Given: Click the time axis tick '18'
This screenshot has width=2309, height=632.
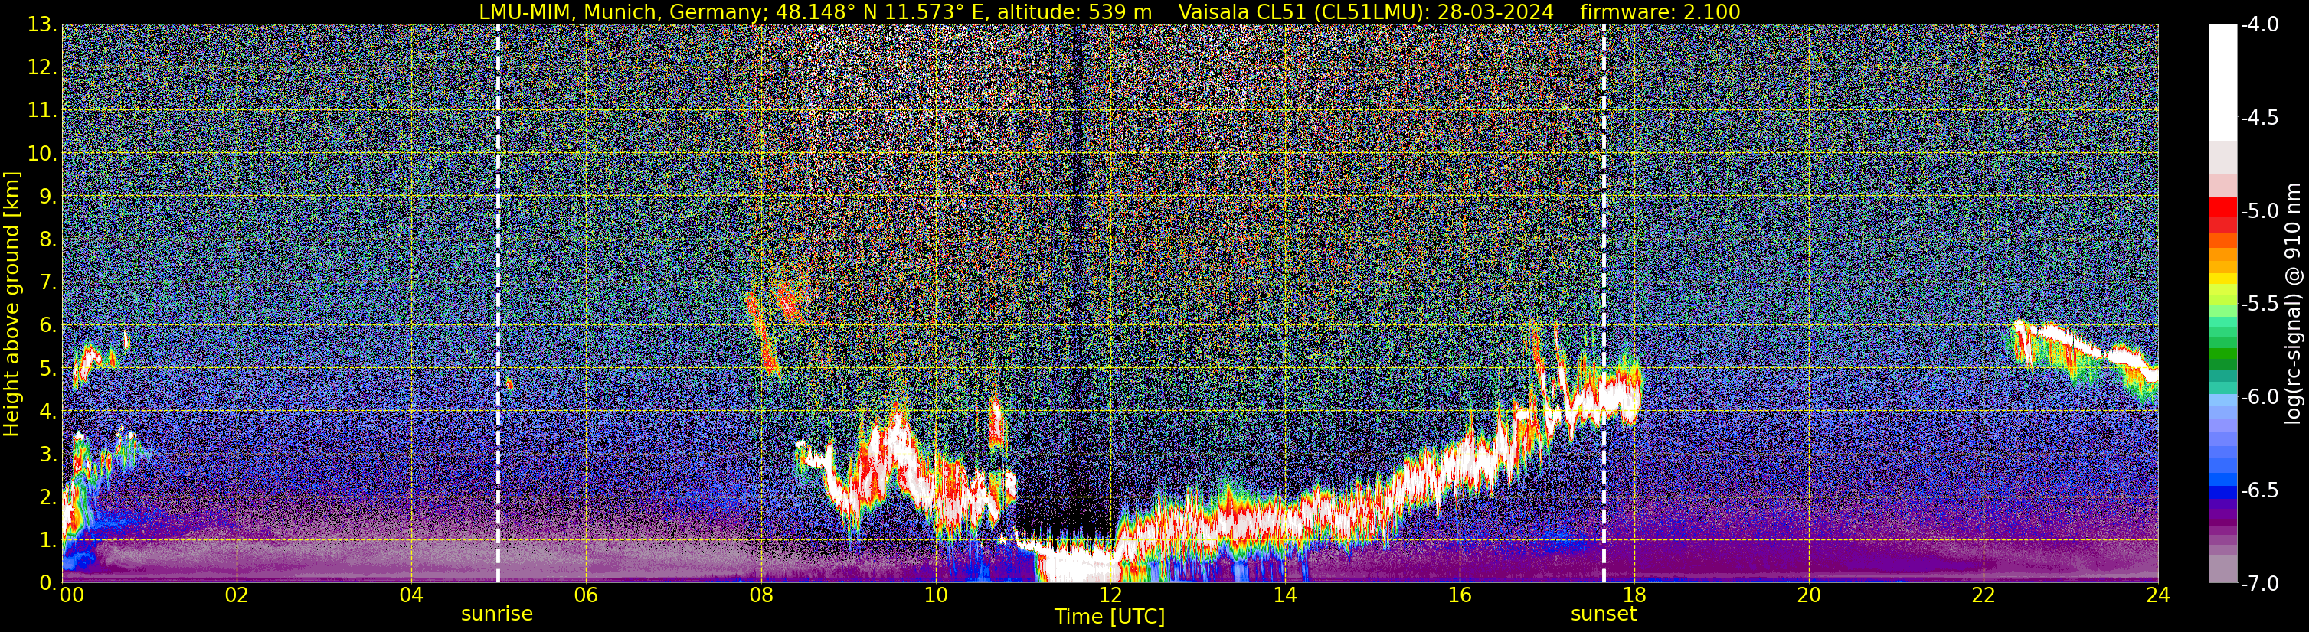Looking at the screenshot, I should (x=1634, y=595).
